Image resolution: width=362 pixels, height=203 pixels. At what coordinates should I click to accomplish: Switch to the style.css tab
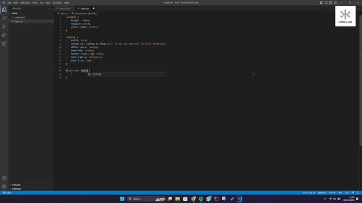tap(84, 8)
